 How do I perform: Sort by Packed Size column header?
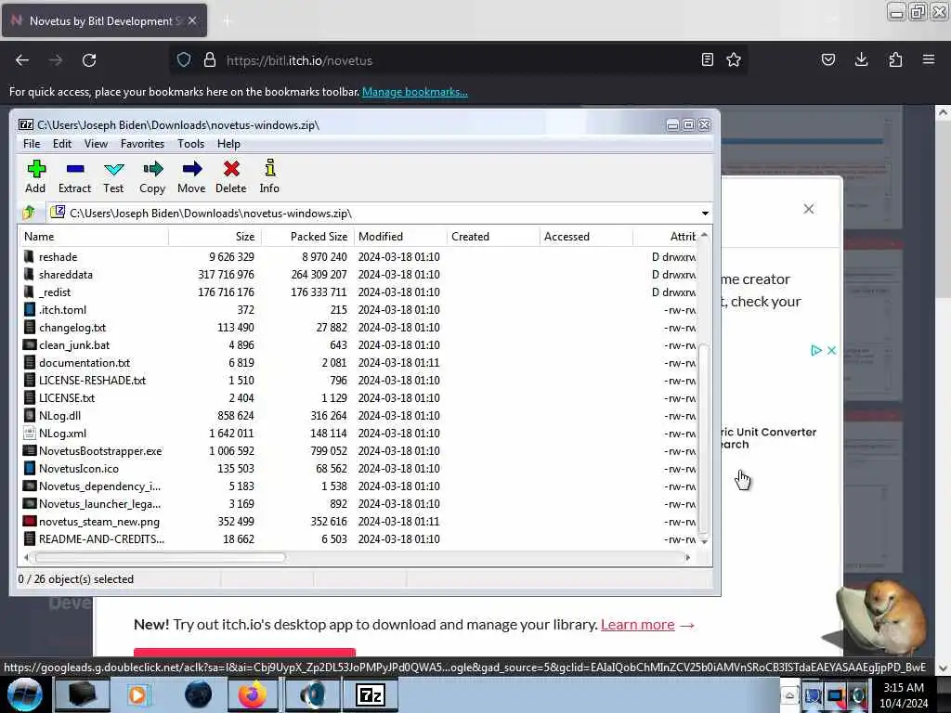coord(306,237)
